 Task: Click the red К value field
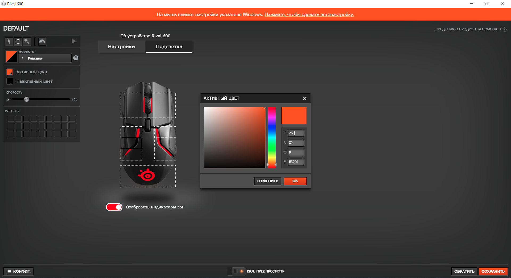point(296,133)
